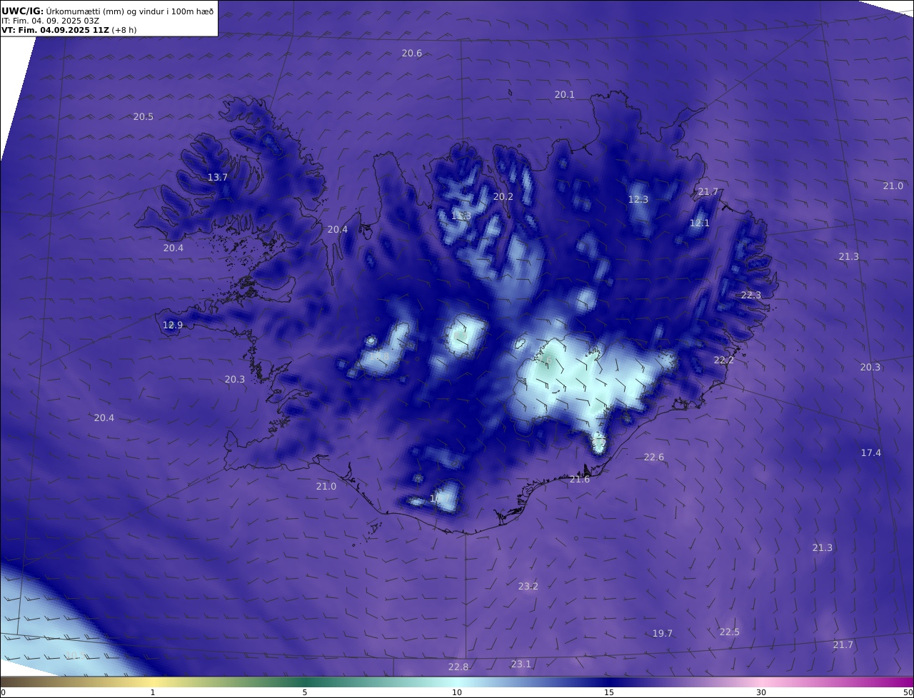Select the 17.4 value at the eastern edge
Screen dimensions: 914x698
pyautogui.click(x=870, y=453)
